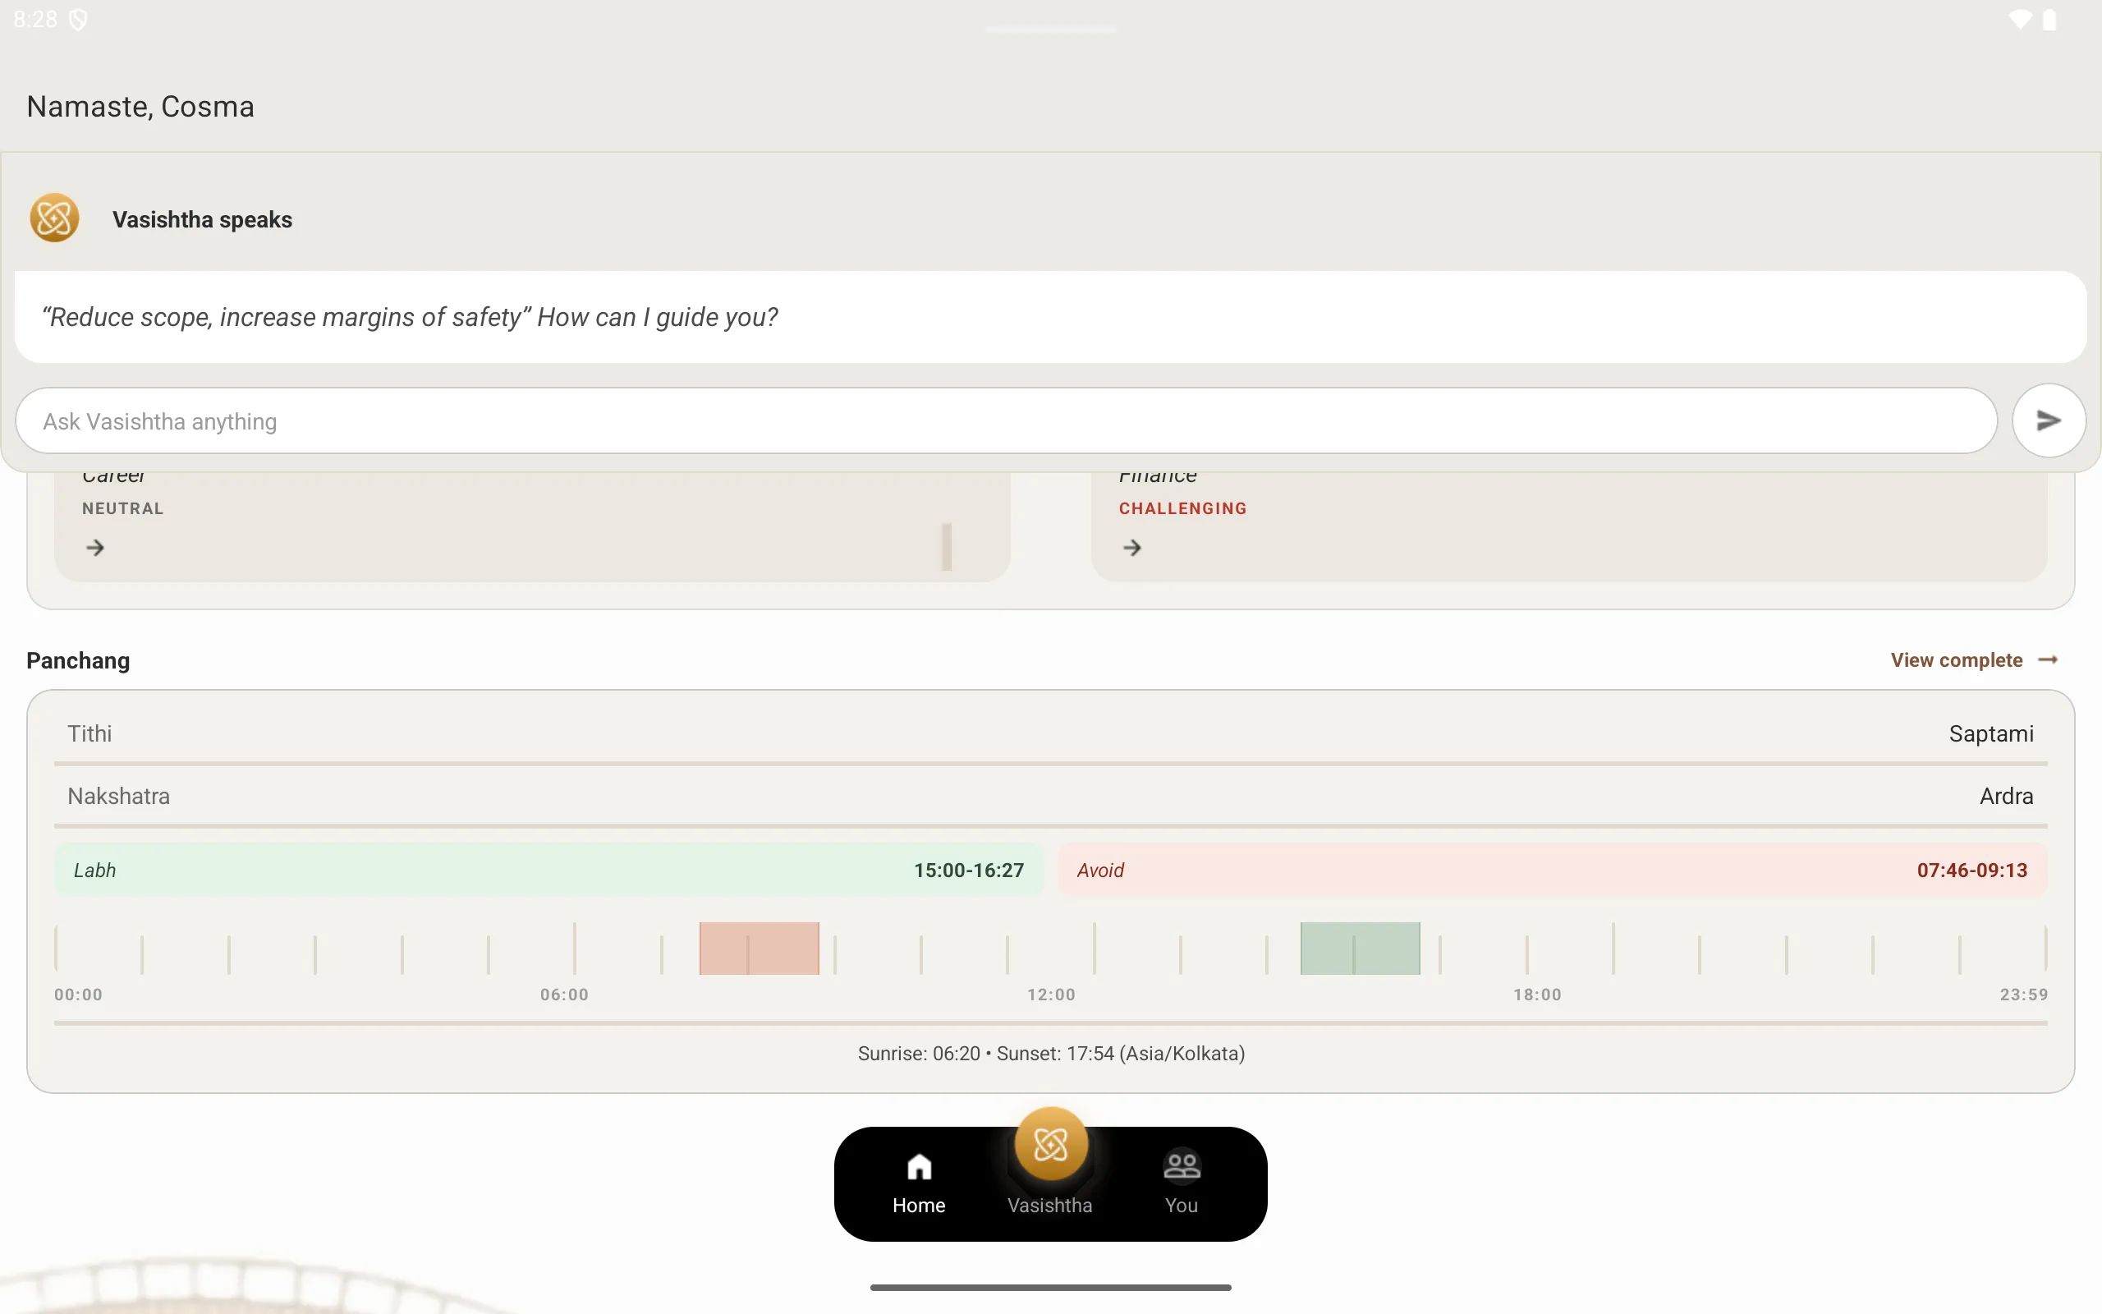The height and width of the screenshot is (1314, 2102).
Task: Click the 'NEUTRAL' career status label
Action: click(x=122, y=508)
